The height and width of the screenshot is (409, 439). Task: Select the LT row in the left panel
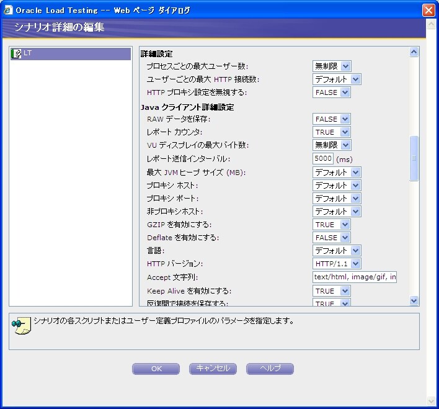[71, 53]
